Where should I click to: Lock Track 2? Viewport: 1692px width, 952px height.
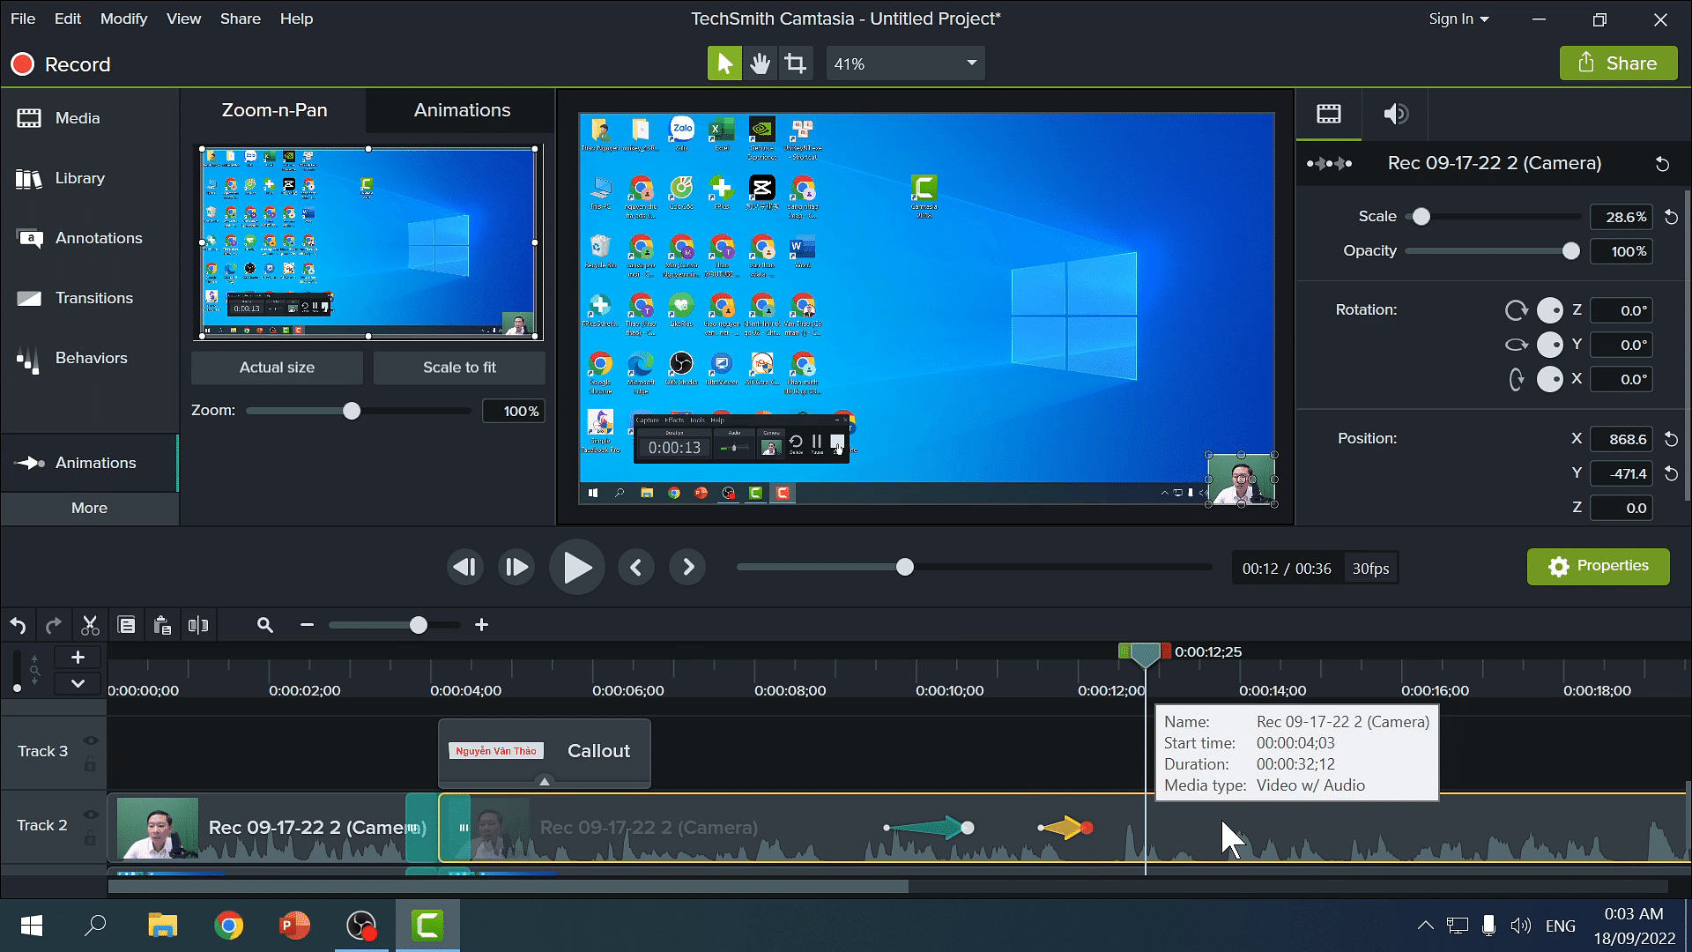[x=90, y=838]
